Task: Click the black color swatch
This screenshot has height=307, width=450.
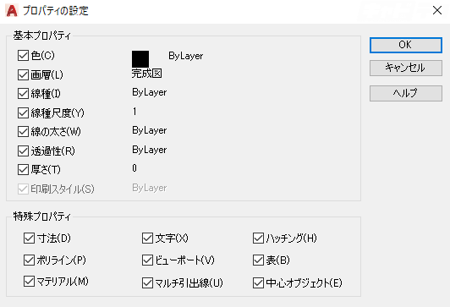Action: [140, 59]
